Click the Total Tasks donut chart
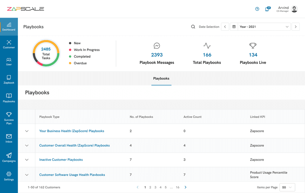The width and height of the screenshot is (305, 193). pos(46,53)
